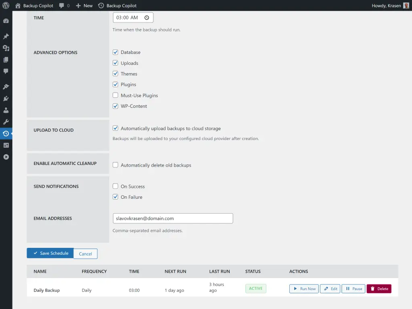Image resolution: width=412 pixels, height=309 pixels.
Task: Open Comments via the speech bubble icon
Action: 6,71
